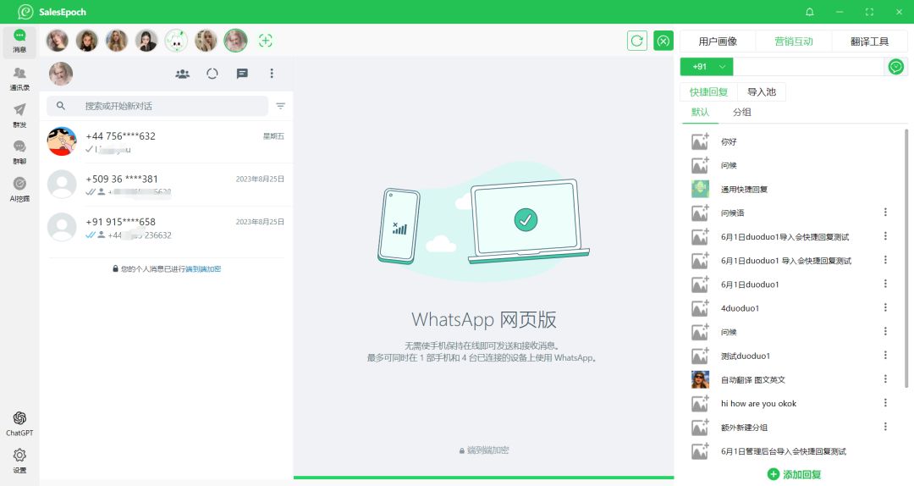Image resolution: width=914 pixels, height=486 pixels.
Task: Select the 额外新建分组 reply
Action: pyautogui.click(x=745, y=428)
